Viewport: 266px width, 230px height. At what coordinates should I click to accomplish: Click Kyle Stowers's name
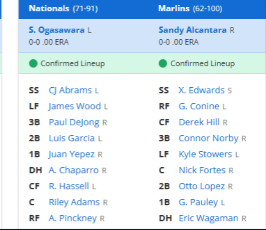pyautogui.click(x=205, y=154)
